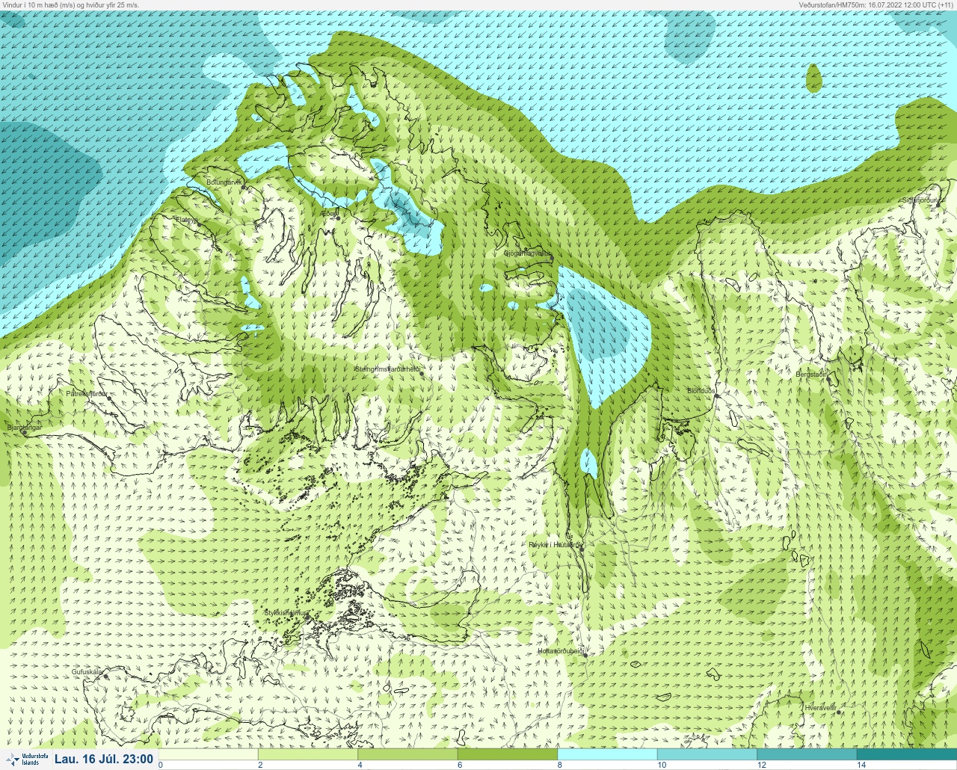Image resolution: width=957 pixels, height=770 pixels.
Task: Click the legend scale value '6'
Action: 459,765
